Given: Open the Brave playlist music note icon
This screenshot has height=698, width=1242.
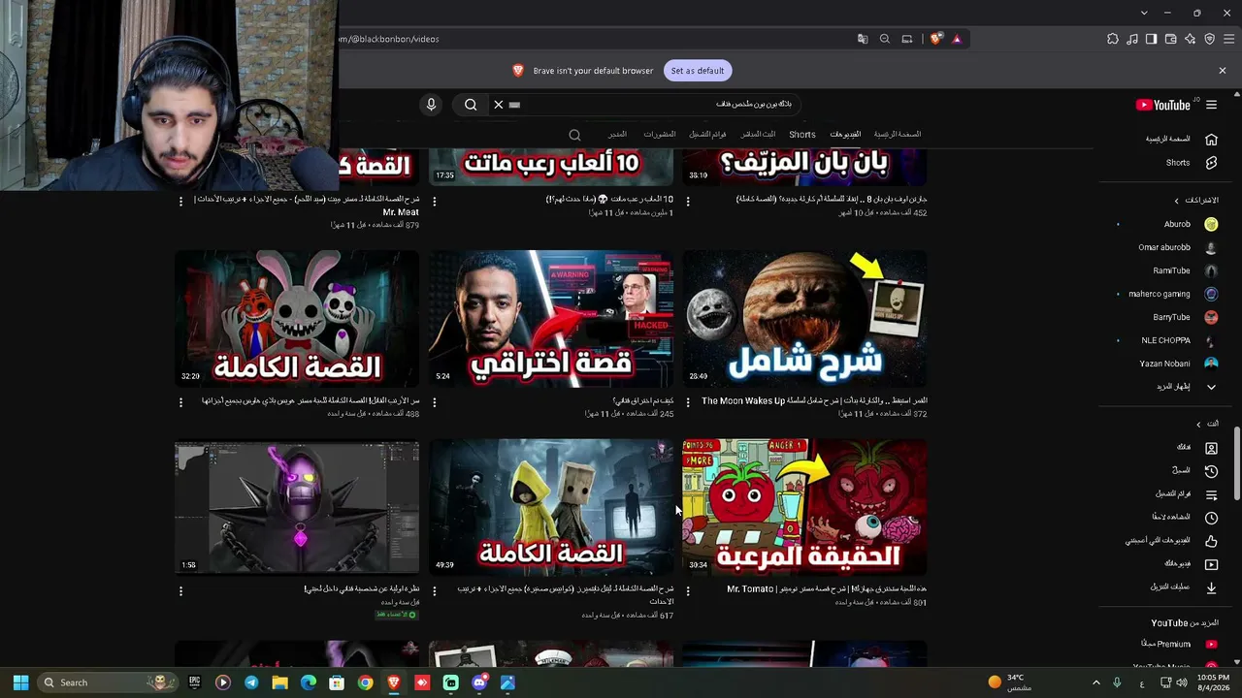Looking at the screenshot, I should pos(1132,39).
